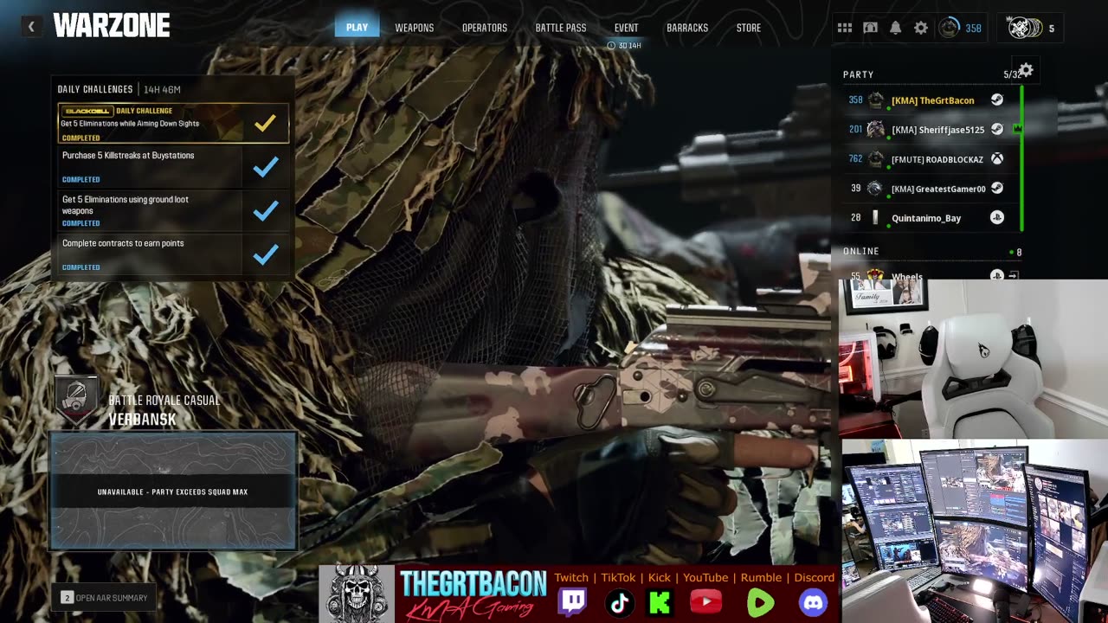Click Steam icon beside Sheriffjase5125

point(997,130)
